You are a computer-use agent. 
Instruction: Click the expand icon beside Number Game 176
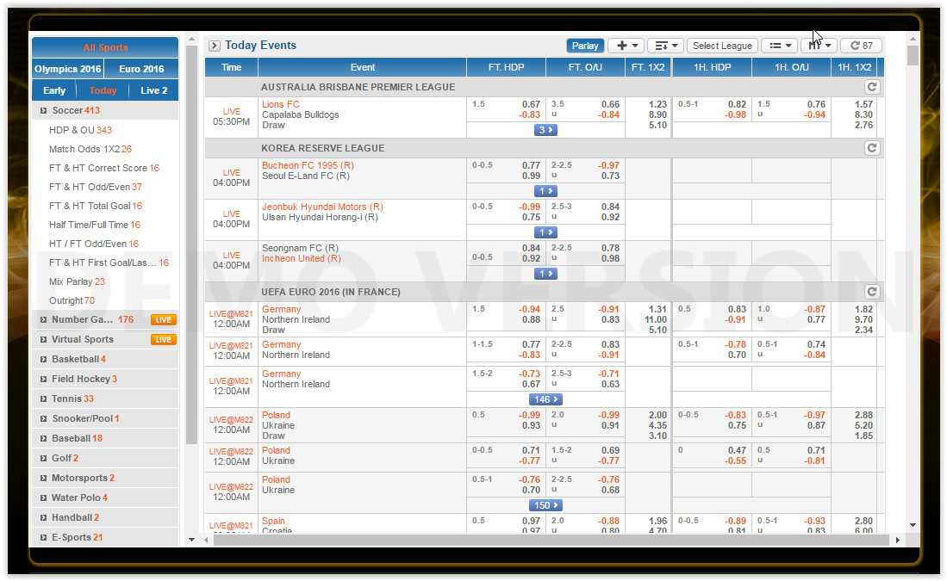pyautogui.click(x=43, y=319)
